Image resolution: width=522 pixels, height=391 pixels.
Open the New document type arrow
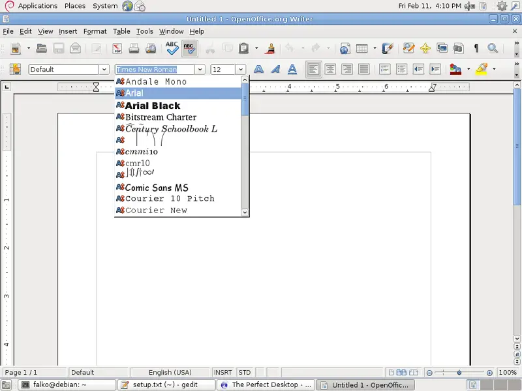29,48
